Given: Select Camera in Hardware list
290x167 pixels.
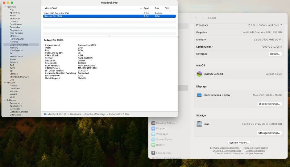Looking at the screenshot, I should (x=13, y=21).
